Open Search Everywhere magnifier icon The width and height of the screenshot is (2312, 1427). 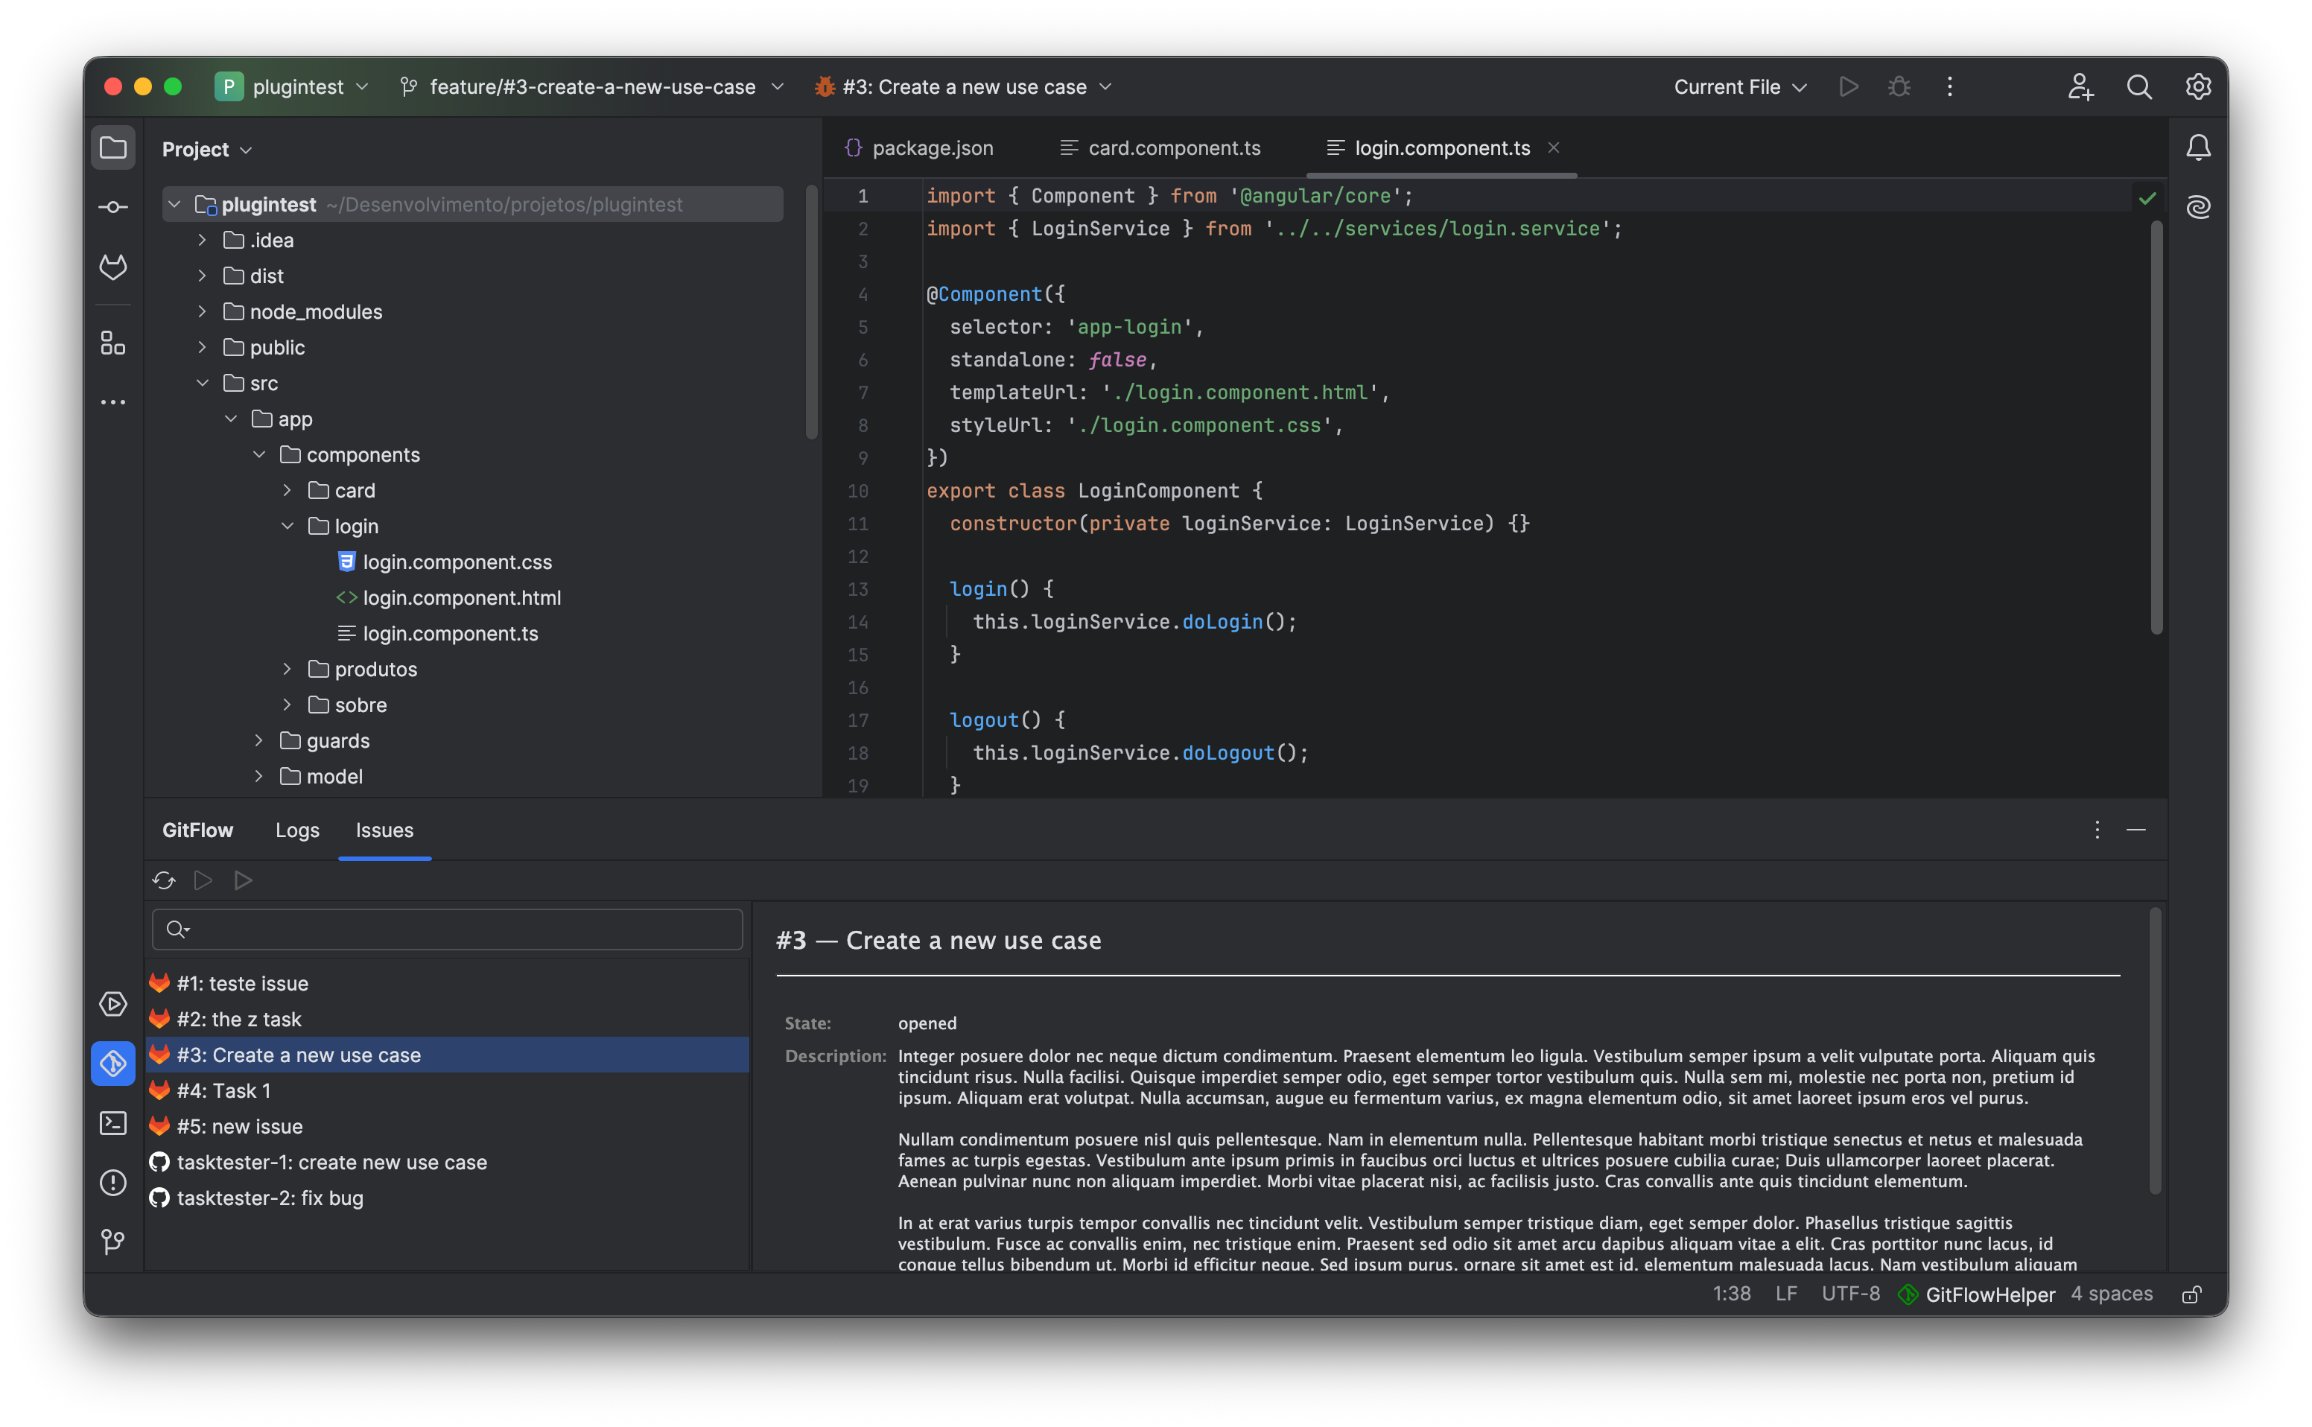(2138, 87)
